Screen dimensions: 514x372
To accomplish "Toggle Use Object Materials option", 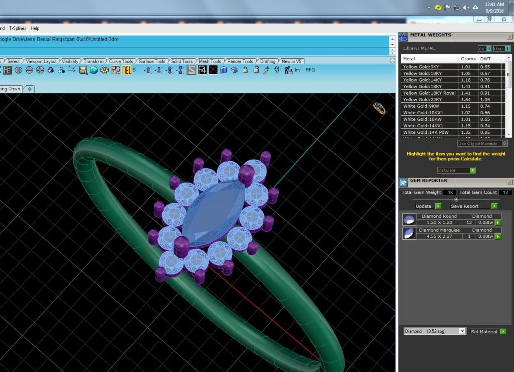I will [x=482, y=143].
